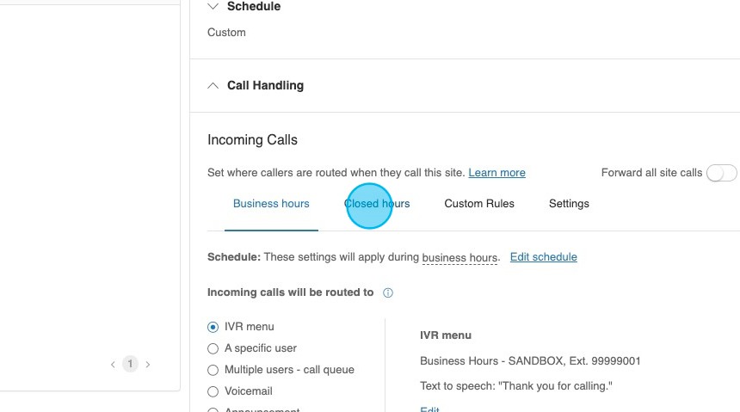
Task: Open the Business hours tab
Action: pyautogui.click(x=271, y=204)
